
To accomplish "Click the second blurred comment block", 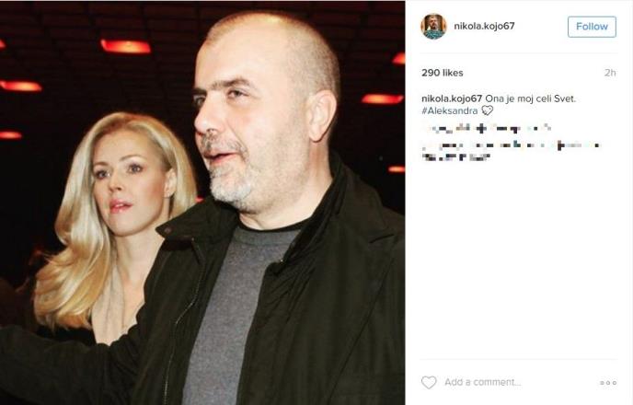I will click(511, 151).
